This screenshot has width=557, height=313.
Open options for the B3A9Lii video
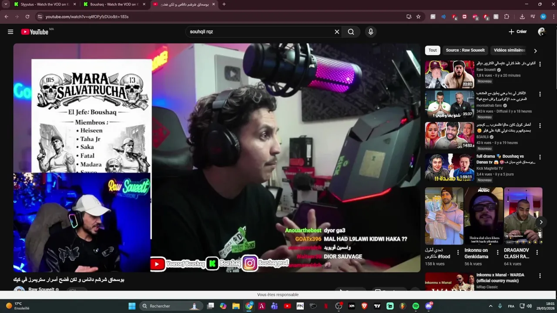[540, 126]
